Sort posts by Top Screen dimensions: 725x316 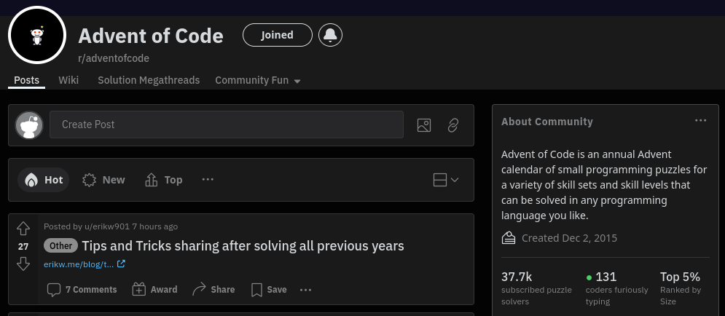[164, 180]
